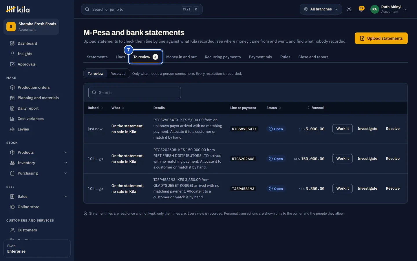Open the Ruth Akinyi account menu chevron
The image size is (417, 261).
[406, 9]
